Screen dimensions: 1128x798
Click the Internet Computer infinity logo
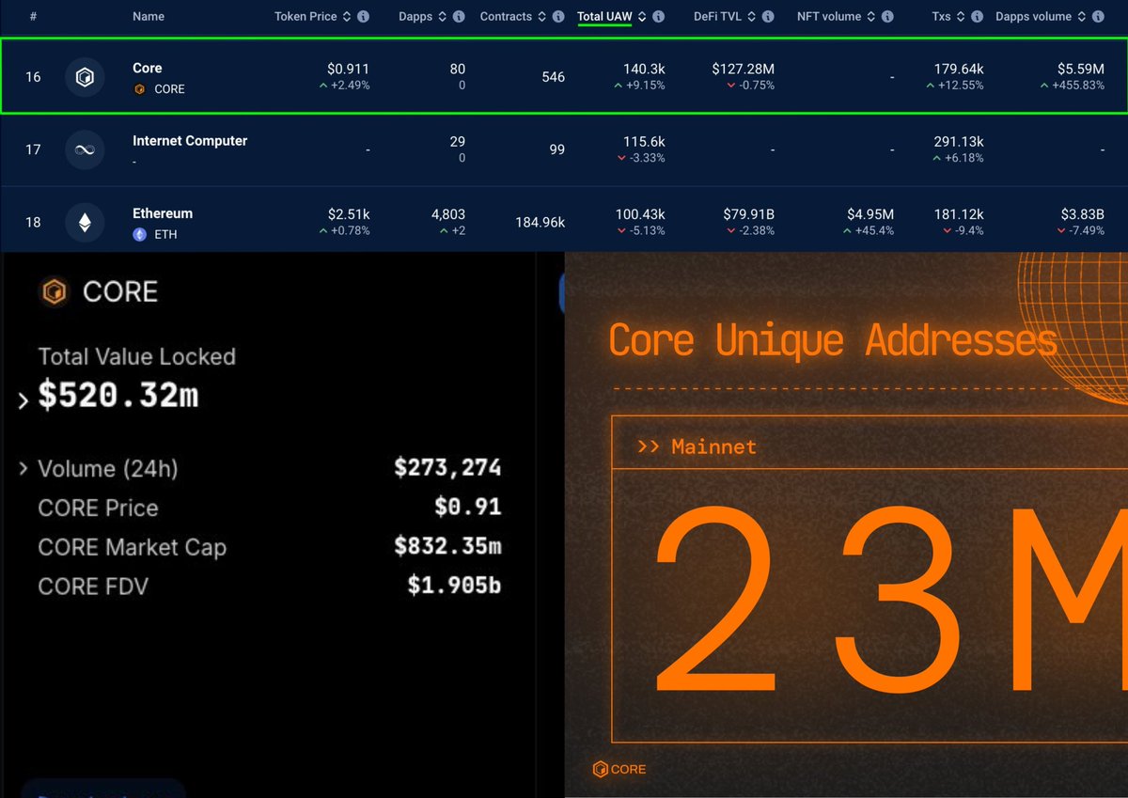tap(85, 149)
